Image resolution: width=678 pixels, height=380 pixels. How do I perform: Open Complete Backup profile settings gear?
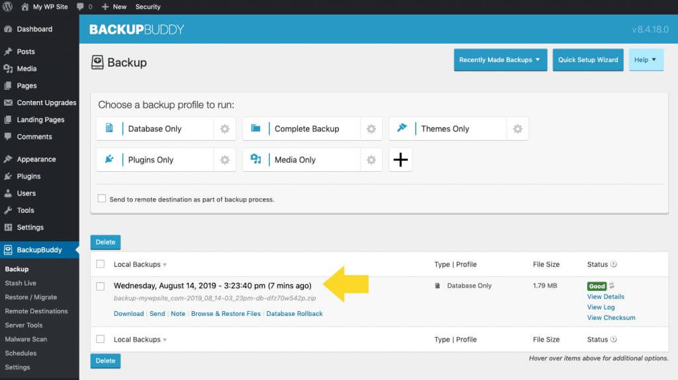tap(371, 129)
